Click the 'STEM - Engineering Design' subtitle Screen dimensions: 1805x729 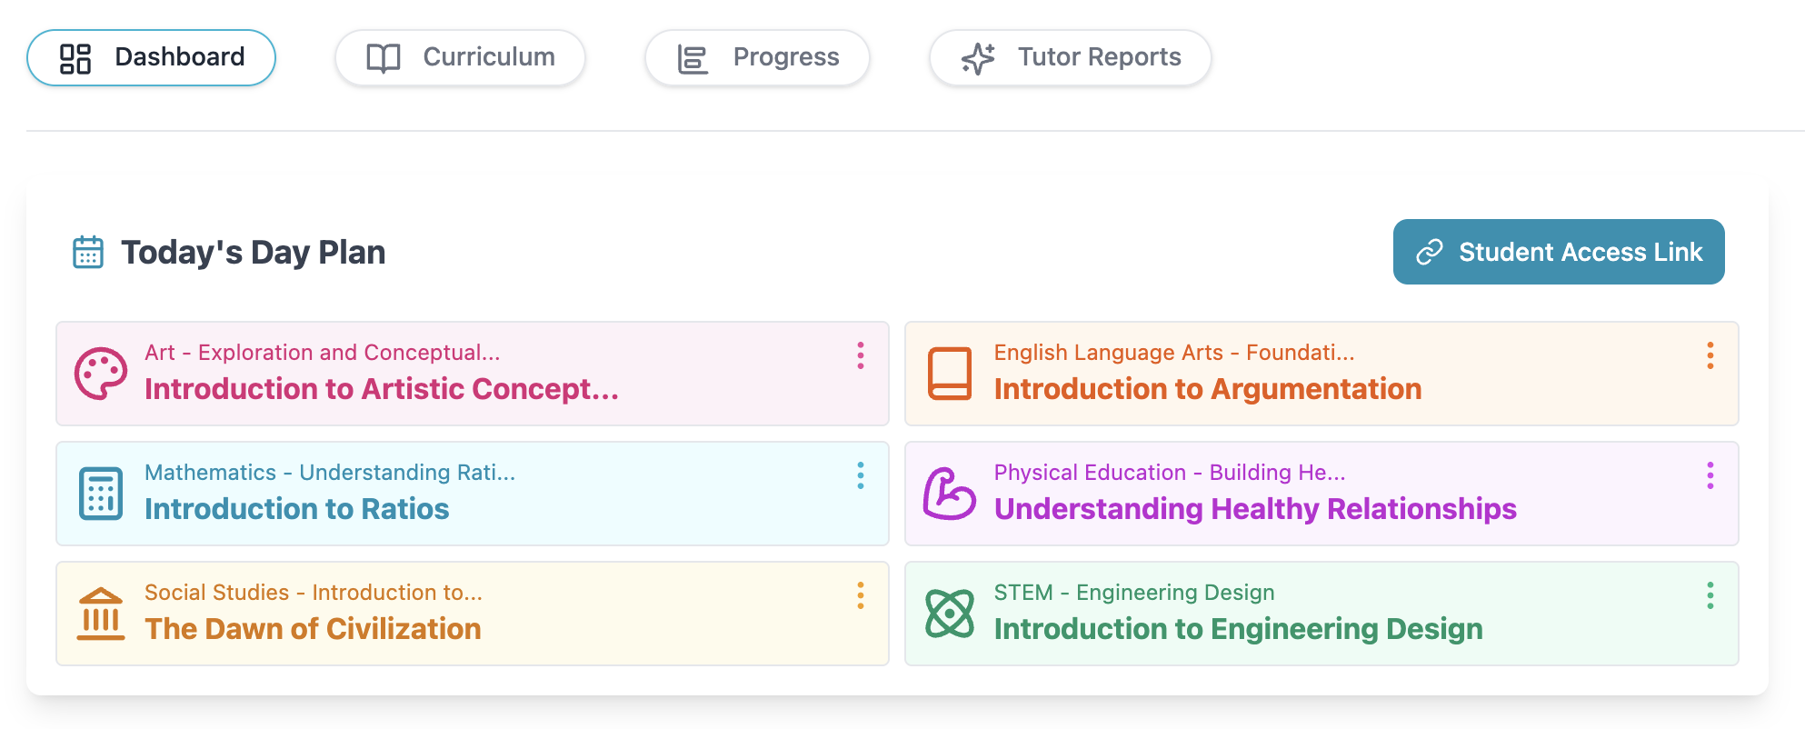click(x=1134, y=593)
